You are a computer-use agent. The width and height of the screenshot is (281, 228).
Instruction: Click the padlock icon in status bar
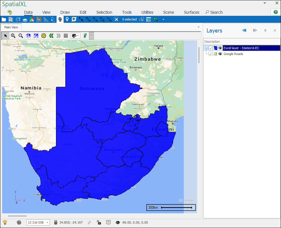(x=99, y=222)
